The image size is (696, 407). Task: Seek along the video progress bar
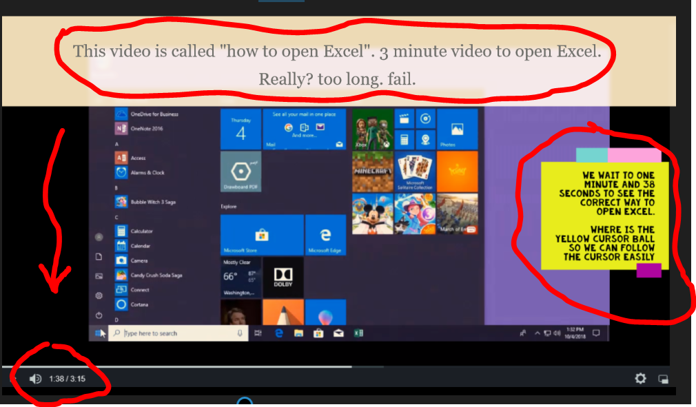coord(336,366)
